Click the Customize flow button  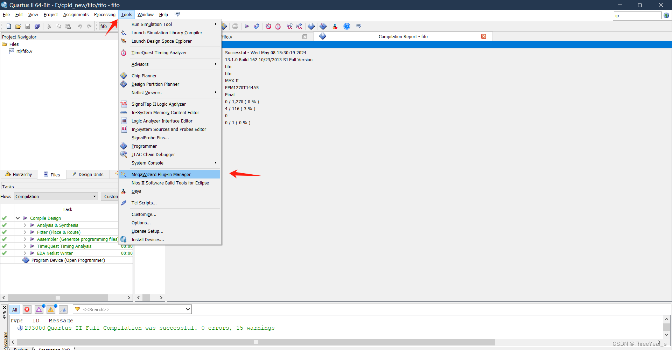coord(110,196)
